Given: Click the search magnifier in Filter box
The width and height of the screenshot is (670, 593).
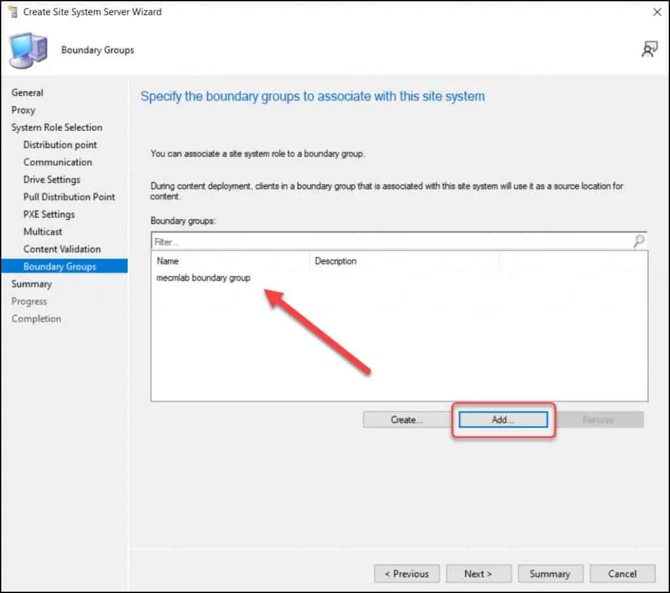Looking at the screenshot, I should click(x=639, y=242).
